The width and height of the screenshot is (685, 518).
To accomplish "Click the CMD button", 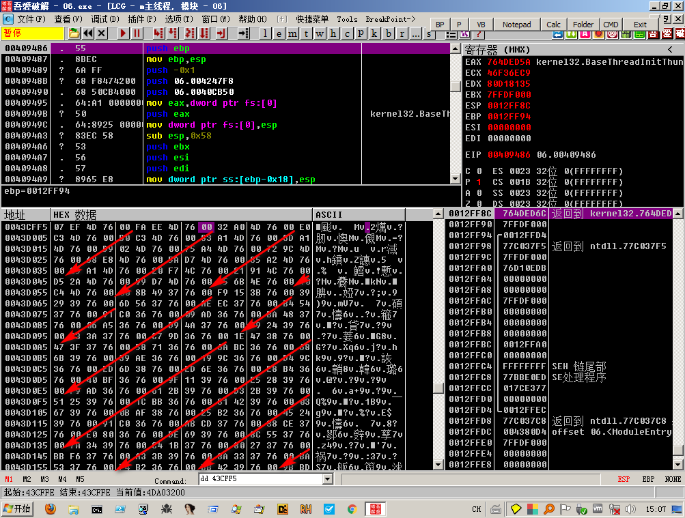I will [x=611, y=25].
